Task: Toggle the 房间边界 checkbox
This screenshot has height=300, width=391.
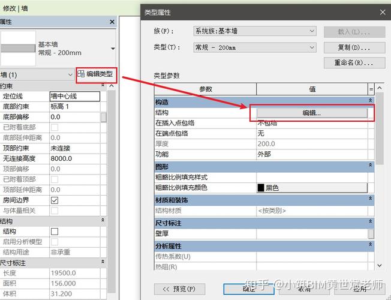Action: click(55, 200)
